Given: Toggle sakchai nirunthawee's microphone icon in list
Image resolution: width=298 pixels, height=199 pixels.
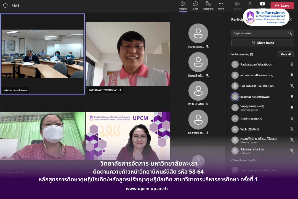Looking at the screenshot, I should 292,97.
